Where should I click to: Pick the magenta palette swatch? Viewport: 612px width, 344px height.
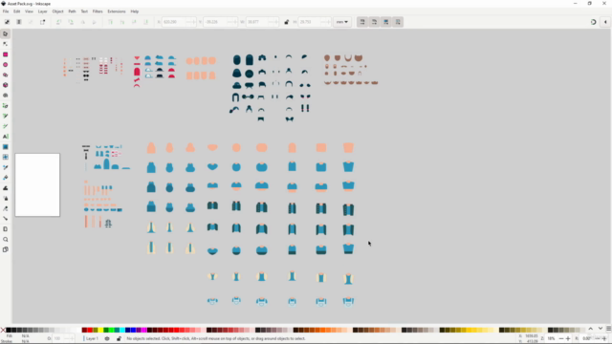tap(143, 330)
